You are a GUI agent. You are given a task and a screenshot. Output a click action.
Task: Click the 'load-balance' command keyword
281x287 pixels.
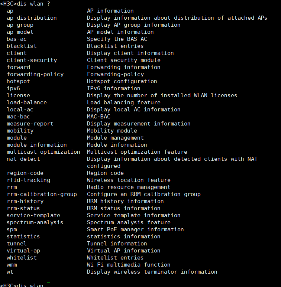[x=26, y=102]
